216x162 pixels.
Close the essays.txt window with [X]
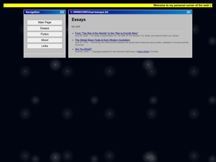pyautogui.click(x=188, y=12)
